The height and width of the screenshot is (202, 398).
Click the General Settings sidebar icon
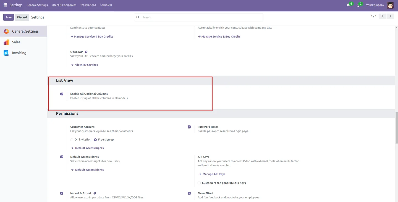pyautogui.click(x=6, y=31)
